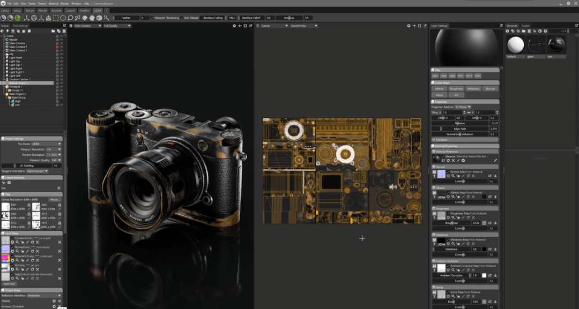
Task: Toggle the Albedo Map From Material checkbox
Action: tap(448, 192)
